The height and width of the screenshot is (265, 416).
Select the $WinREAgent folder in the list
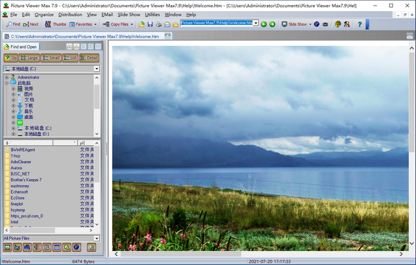[23, 150]
